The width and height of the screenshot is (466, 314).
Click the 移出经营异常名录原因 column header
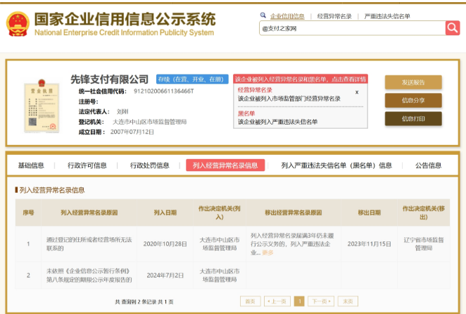(294, 213)
